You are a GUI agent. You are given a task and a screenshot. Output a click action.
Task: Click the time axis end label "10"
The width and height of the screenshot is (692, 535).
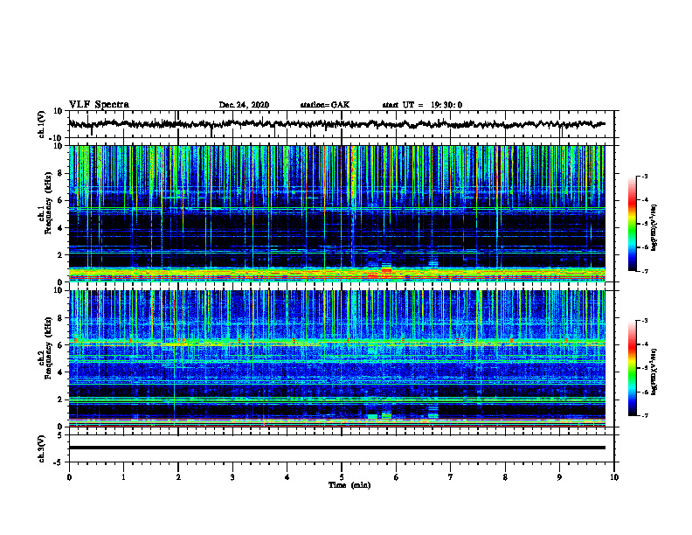[x=614, y=477]
